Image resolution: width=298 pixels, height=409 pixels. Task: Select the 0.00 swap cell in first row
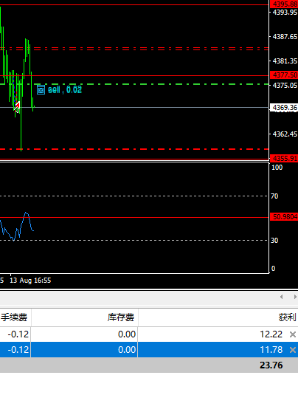[x=127, y=334]
